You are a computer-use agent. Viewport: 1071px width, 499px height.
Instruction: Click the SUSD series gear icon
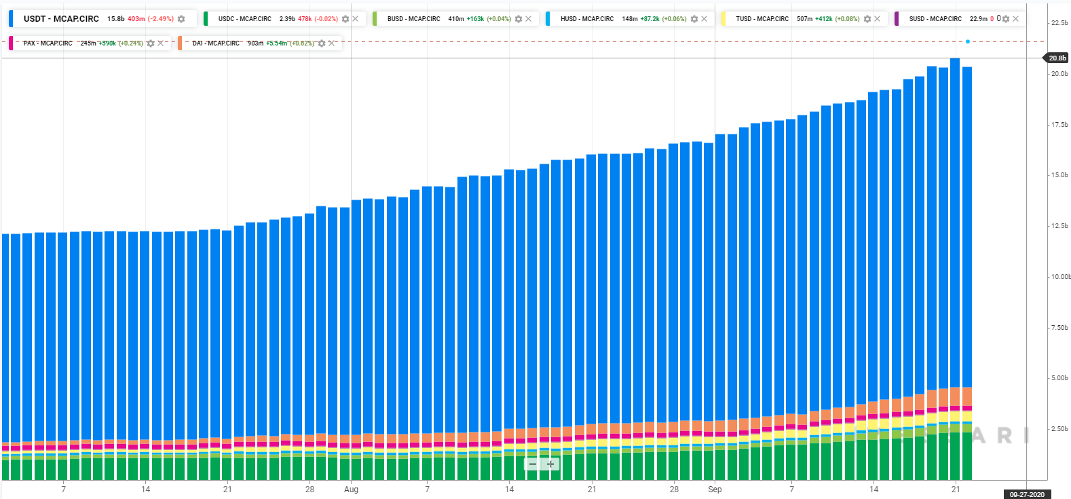(1006, 19)
